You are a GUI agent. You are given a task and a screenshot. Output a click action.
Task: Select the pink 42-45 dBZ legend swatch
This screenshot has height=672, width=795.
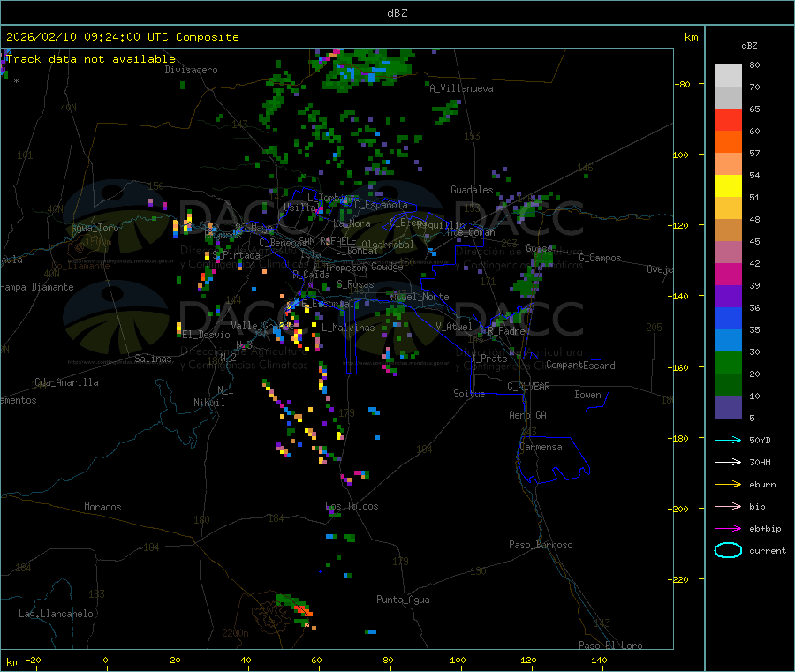[728, 253]
